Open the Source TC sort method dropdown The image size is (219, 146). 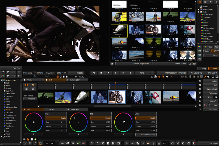(x=29, y=99)
